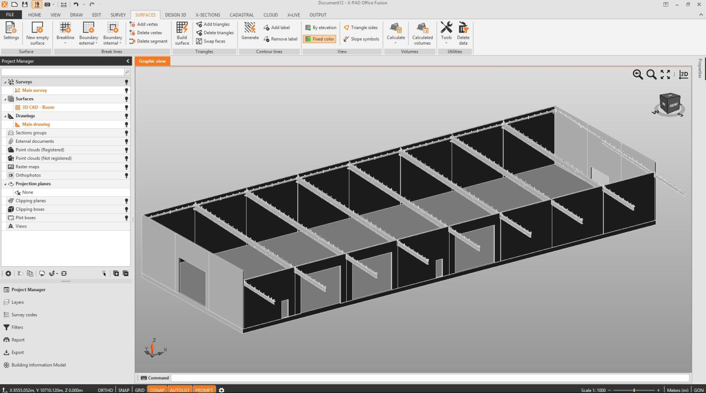The image size is (706, 393).
Task: Open the X-SECTIONS ribbon tab
Action: (x=208, y=15)
